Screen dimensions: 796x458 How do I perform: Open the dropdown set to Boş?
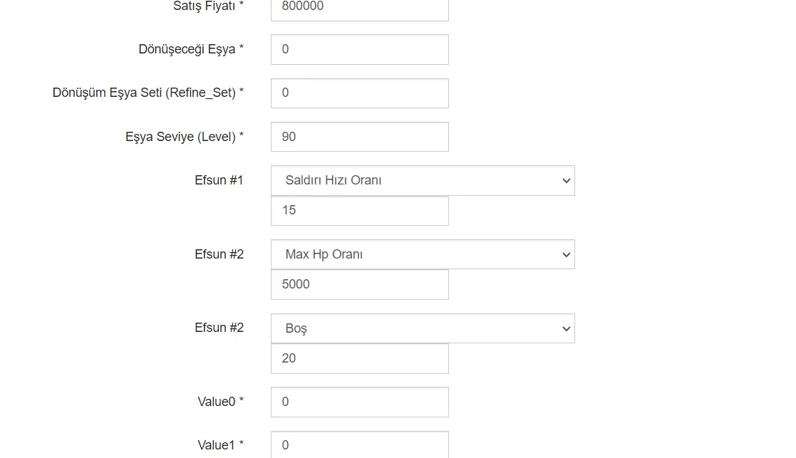[422, 328]
